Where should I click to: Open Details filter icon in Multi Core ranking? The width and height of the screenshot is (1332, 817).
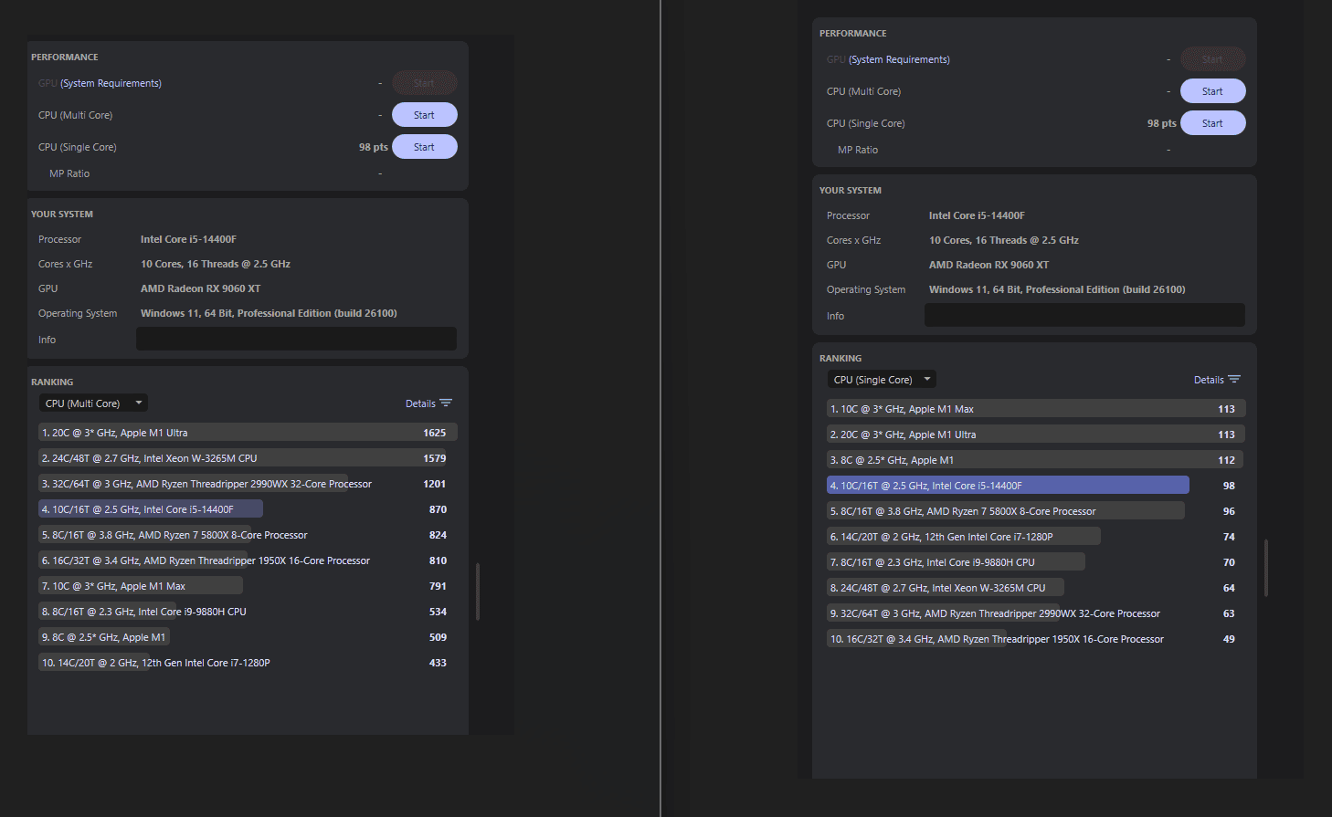pos(446,403)
